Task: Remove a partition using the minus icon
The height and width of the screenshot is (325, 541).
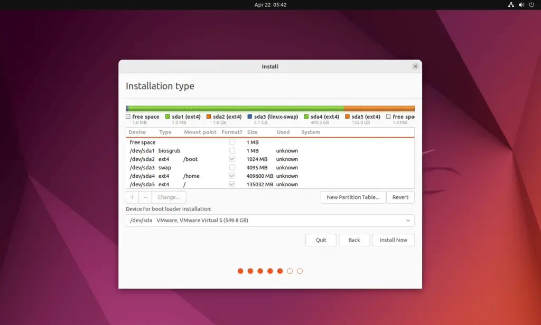Action: [145, 197]
